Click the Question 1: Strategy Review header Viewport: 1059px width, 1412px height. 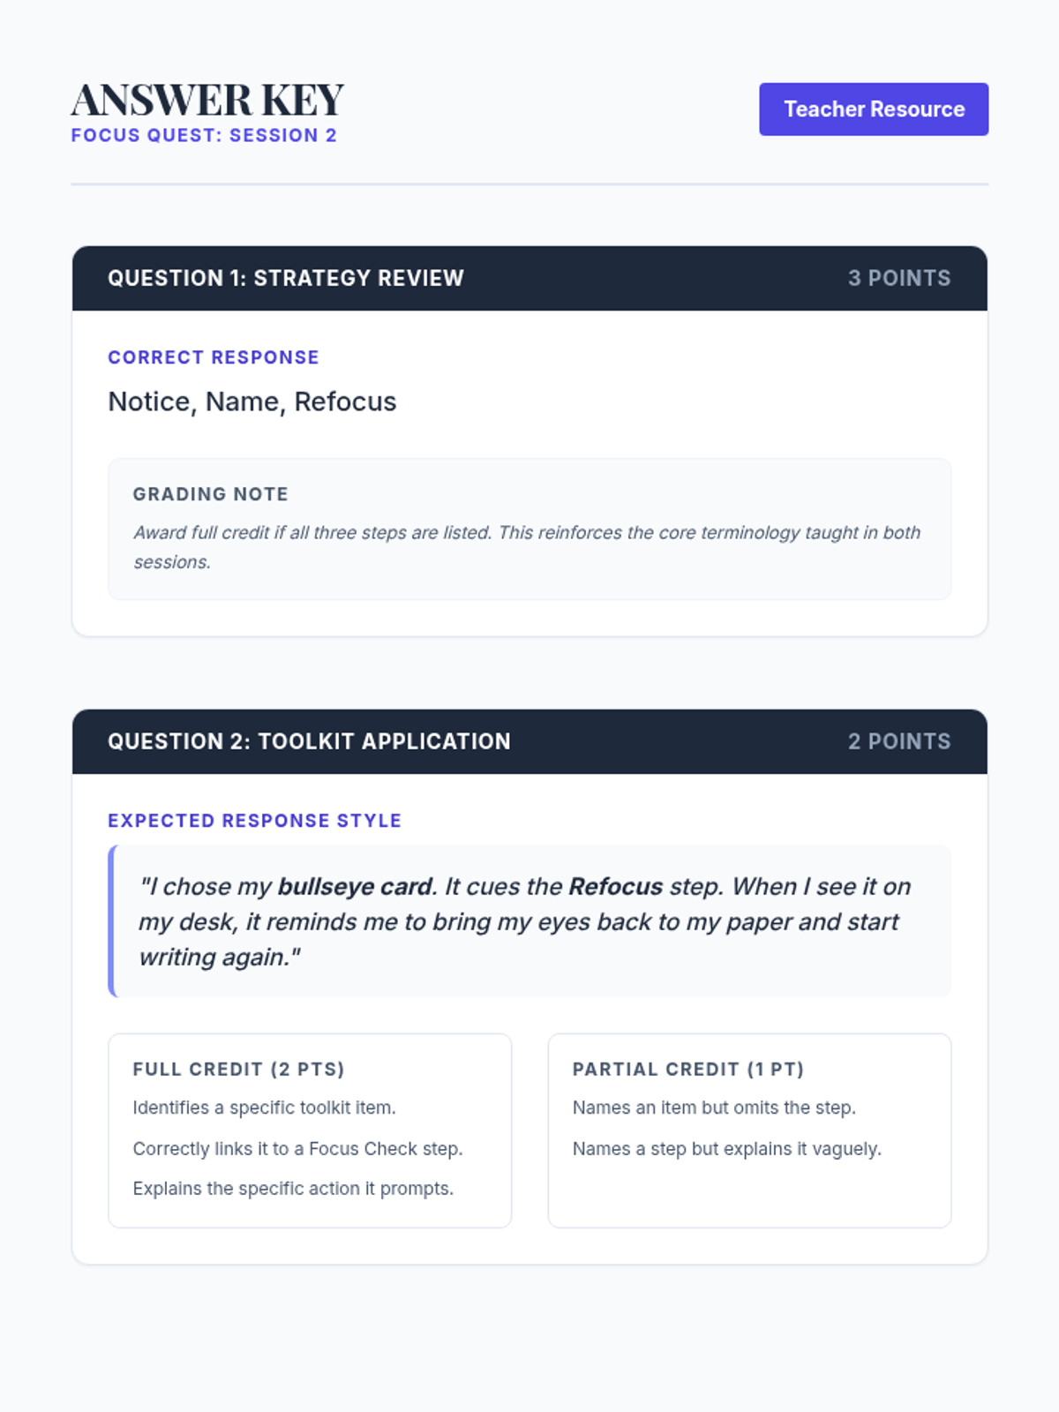click(x=285, y=278)
